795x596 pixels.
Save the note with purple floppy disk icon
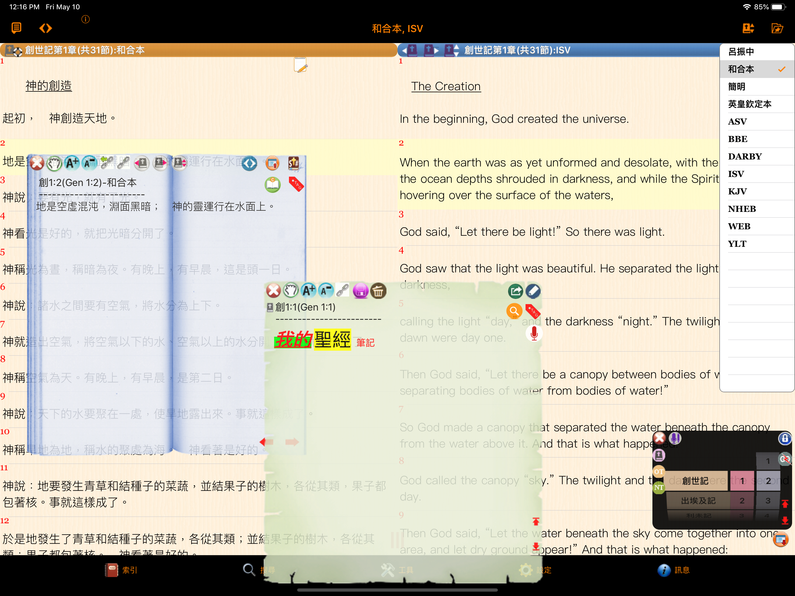click(361, 290)
